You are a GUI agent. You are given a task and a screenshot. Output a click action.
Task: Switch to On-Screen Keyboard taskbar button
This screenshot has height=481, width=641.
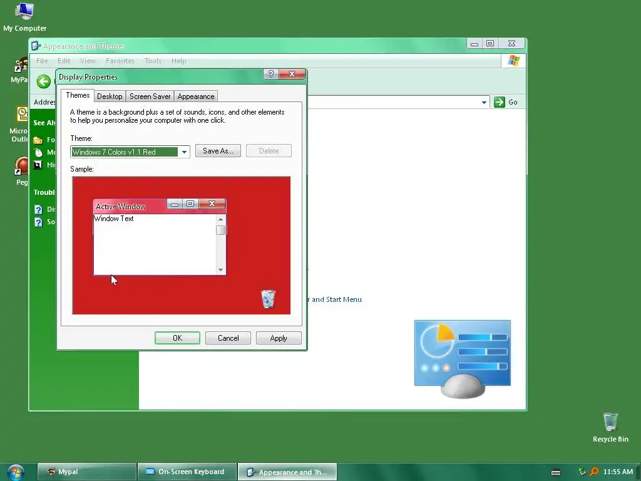[x=187, y=472]
